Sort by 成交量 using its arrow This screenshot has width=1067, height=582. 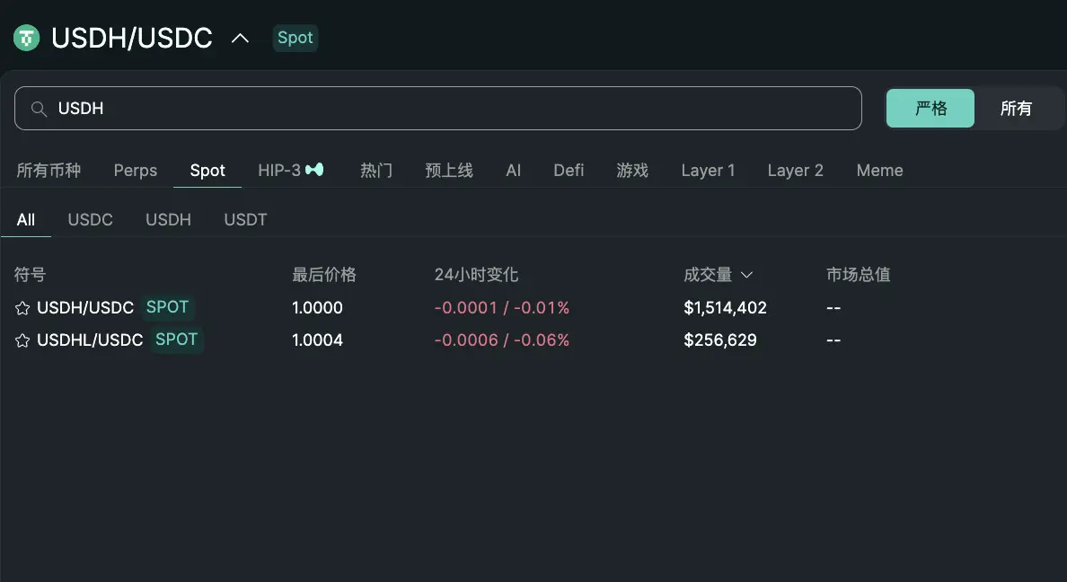click(x=746, y=275)
